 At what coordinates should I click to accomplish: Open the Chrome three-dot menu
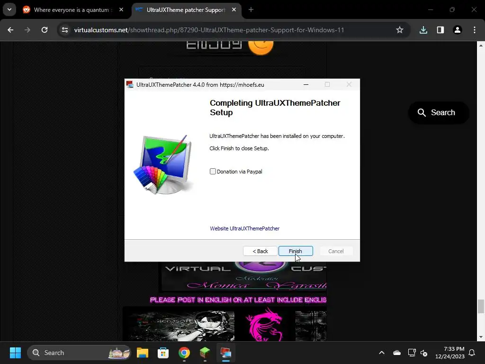(475, 30)
